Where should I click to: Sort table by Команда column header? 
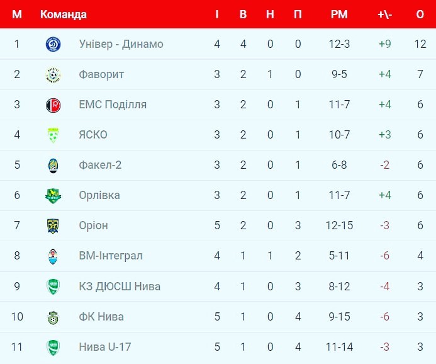(64, 14)
